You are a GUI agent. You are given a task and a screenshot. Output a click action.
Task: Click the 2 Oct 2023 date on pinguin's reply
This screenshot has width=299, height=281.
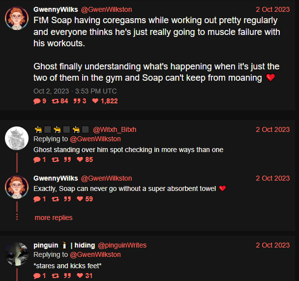(272, 245)
